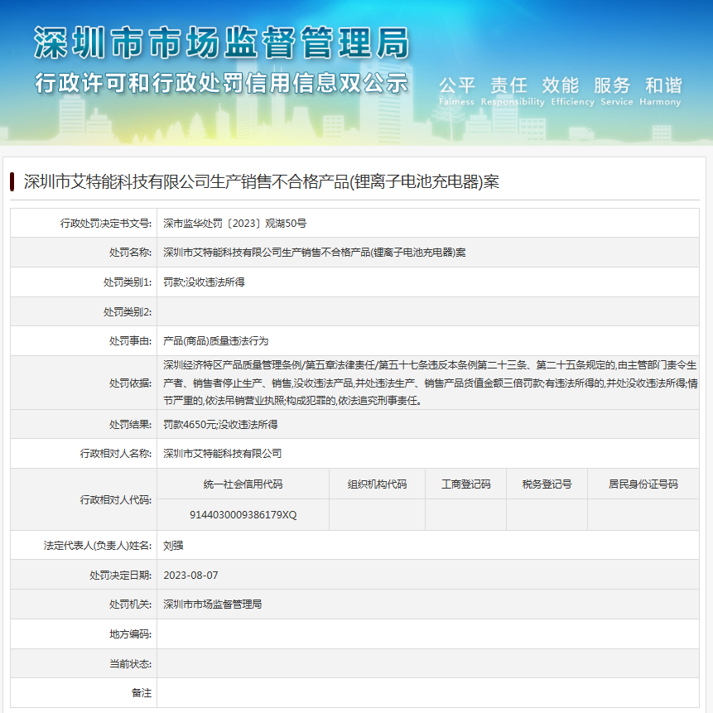The width and height of the screenshot is (713, 713).
Task: Click the 备注 label
Action: tap(142, 693)
